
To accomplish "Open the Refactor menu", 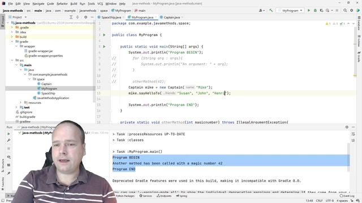I will (62, 3).
